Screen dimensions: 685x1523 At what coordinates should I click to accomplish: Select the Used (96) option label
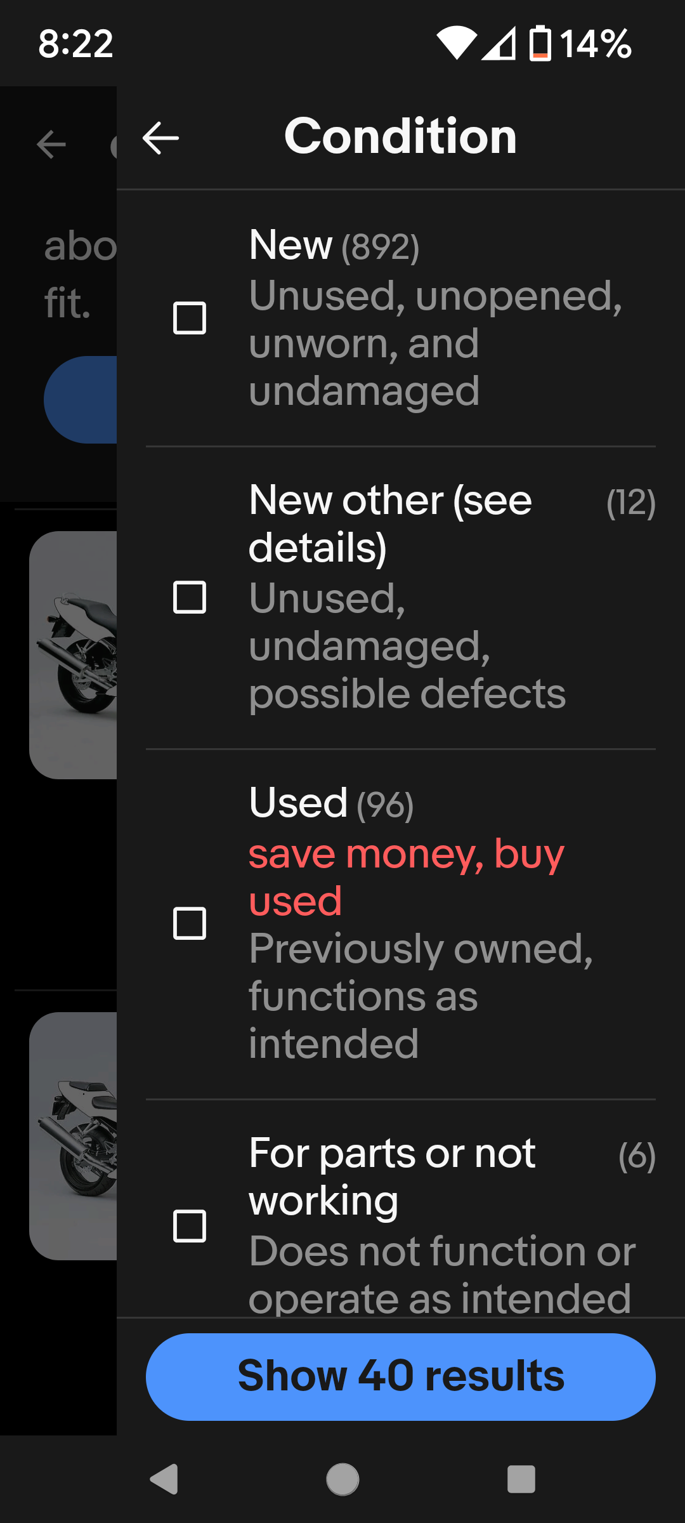pos(331,803)
